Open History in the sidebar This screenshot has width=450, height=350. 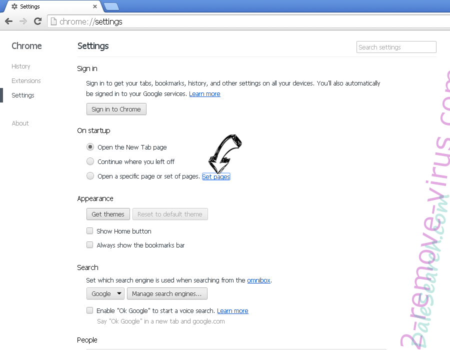click(20, 66)
